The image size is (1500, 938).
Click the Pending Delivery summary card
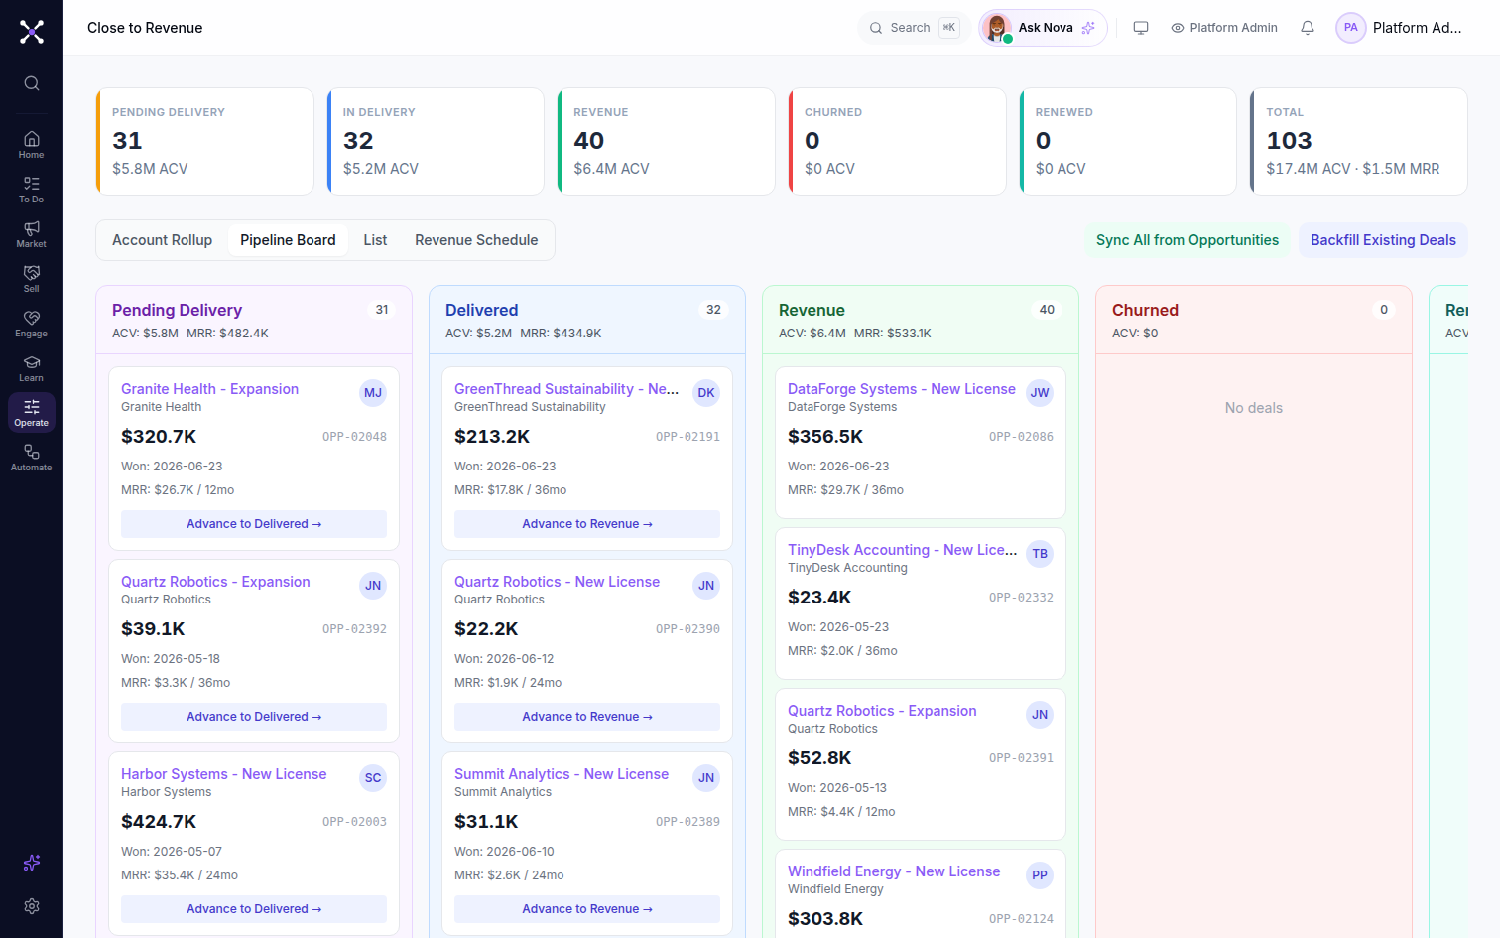click(x=205, y=141)
